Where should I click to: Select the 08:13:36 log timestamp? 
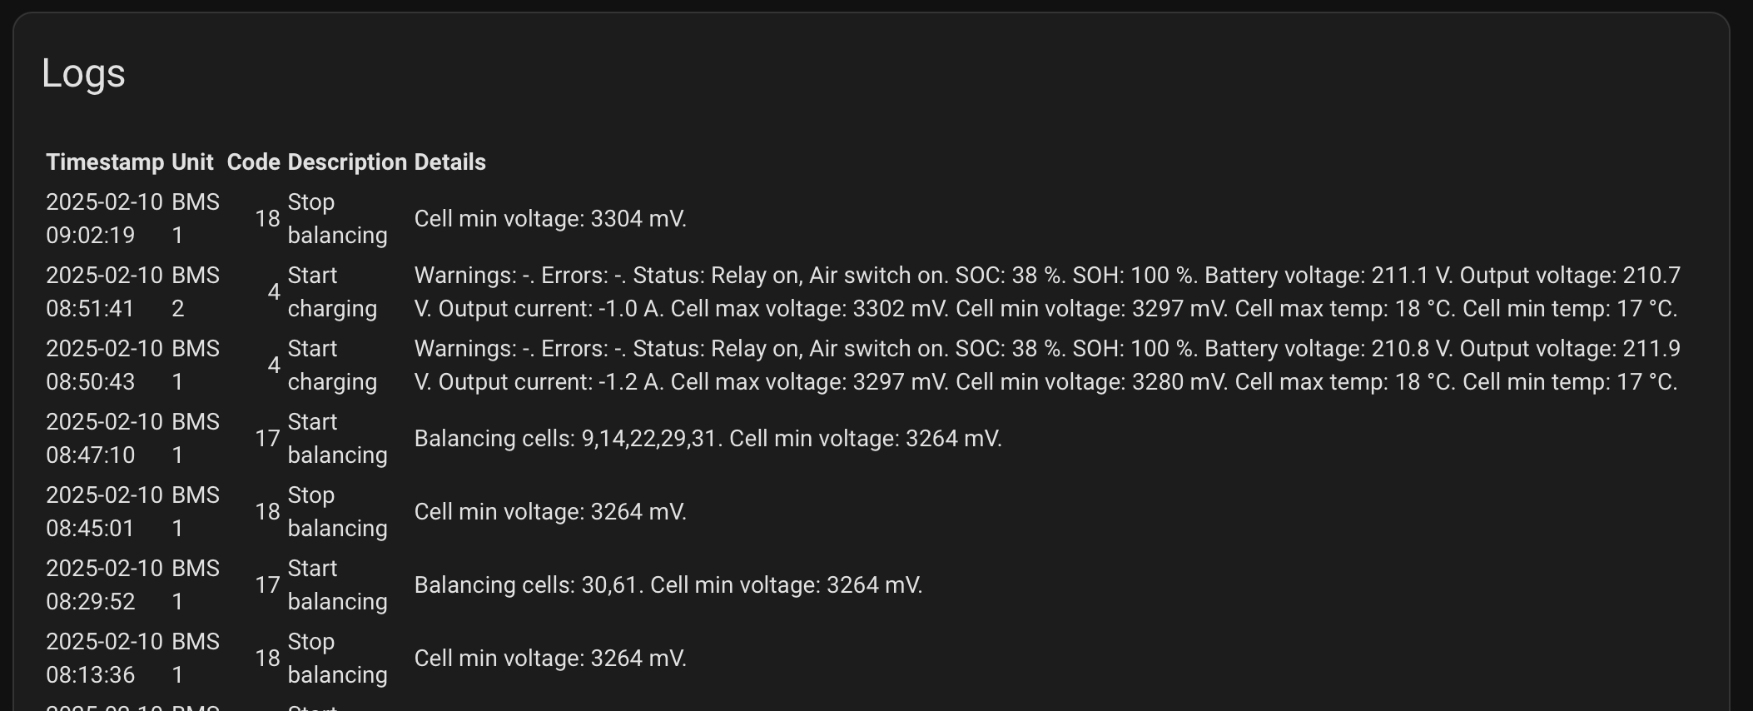105,658
